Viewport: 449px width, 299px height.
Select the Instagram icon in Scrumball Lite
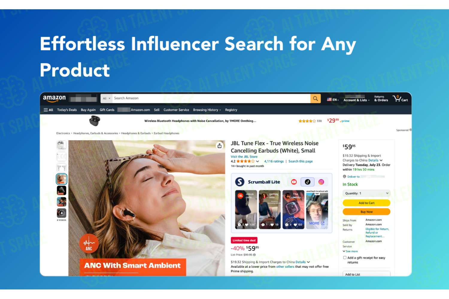321,182
